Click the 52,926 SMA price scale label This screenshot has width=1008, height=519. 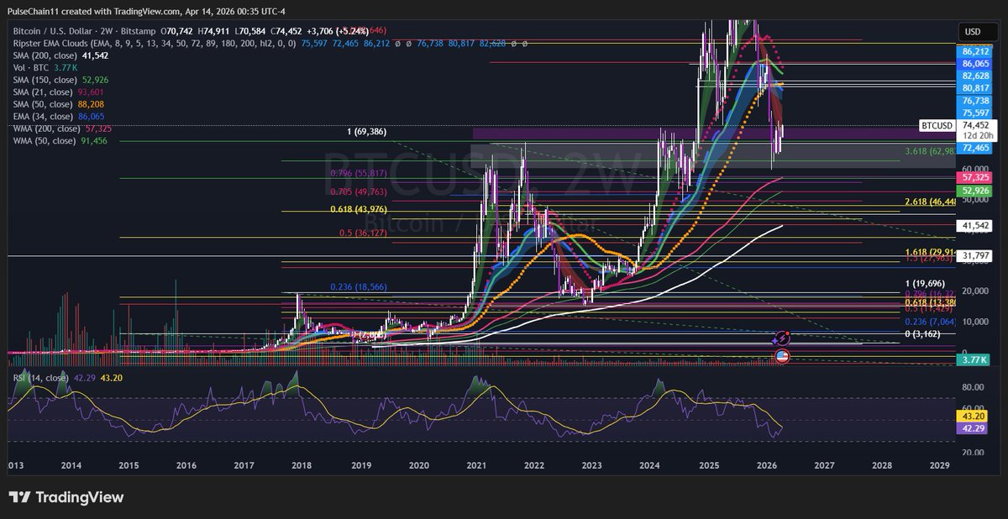pyautogui.click(x=974, y=191)
